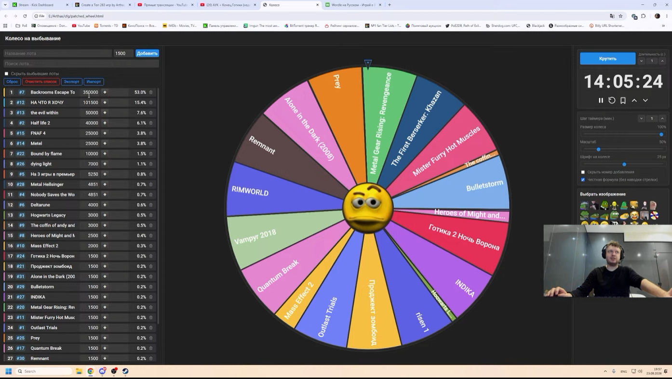672x379 pixels.
Task: Trash the Deltarune lot
Action: click(x=151, y=205)
